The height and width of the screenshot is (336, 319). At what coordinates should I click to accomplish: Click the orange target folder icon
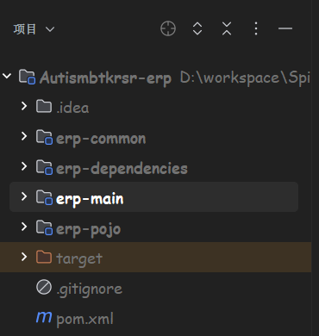pos(44,257)
